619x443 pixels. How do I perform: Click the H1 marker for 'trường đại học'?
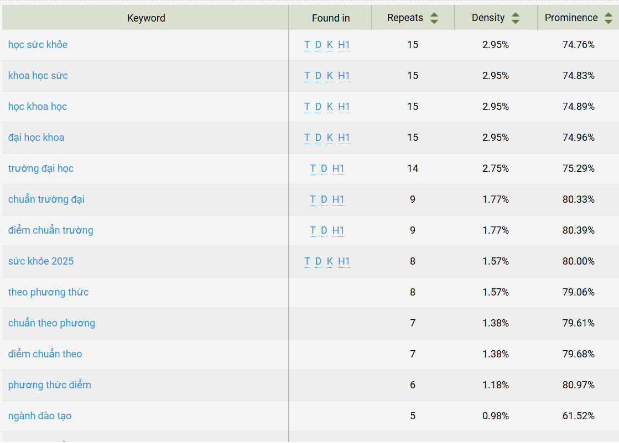[339, 168]
